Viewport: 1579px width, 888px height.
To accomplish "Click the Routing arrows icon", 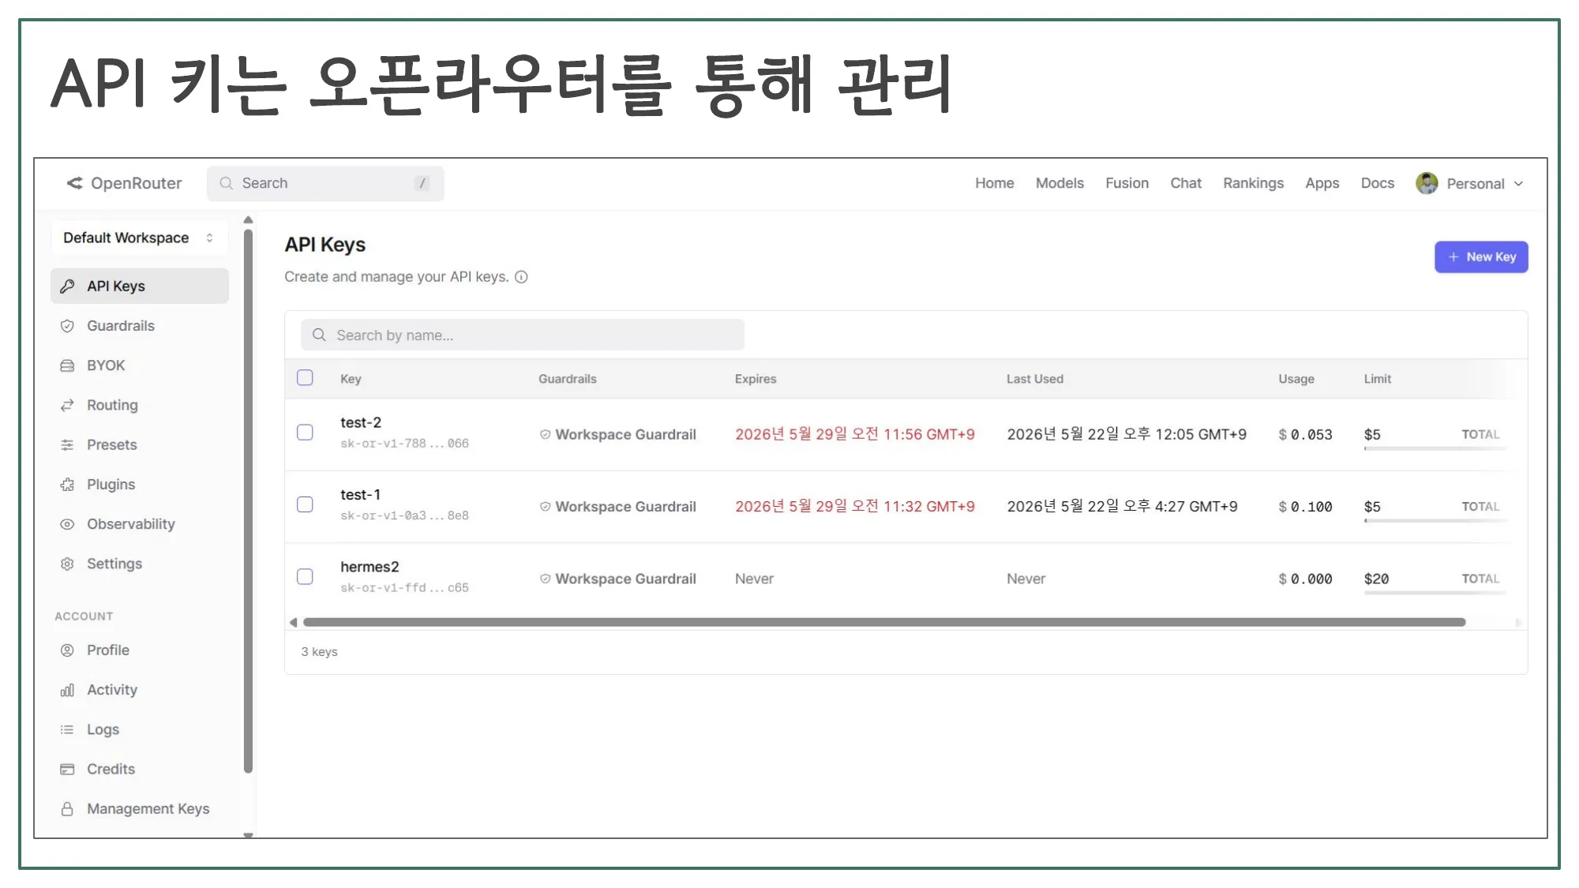I will coord(67,405).
